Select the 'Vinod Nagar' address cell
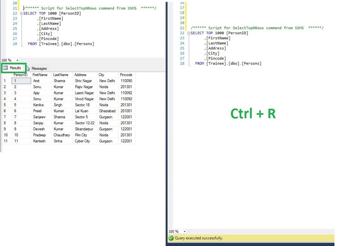Viewport: 337px width, 246px height. click(x=85, y=99)
